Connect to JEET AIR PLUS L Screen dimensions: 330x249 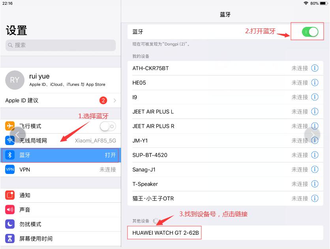tap(225, 111)
